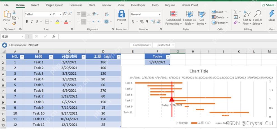Viewport: 277px width, 129px height.
Task: Open the filter dropdown on 任务 header
Action: pos(51,57)
